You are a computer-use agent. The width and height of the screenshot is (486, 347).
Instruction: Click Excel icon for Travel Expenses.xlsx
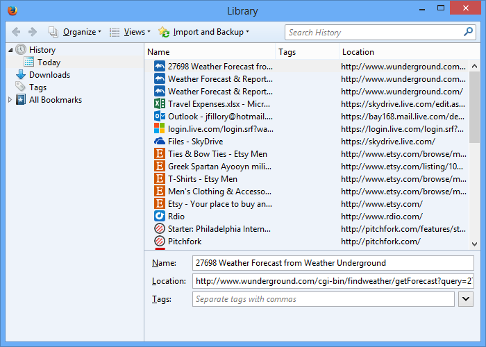pos(159,104)
